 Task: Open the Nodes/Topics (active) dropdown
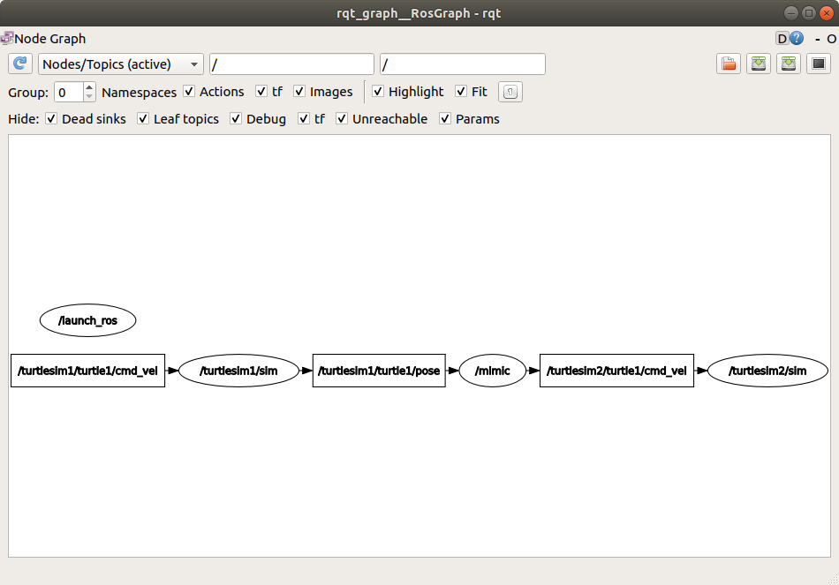click(121, 64)
